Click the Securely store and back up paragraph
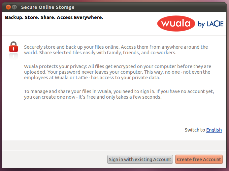229x171 pixels. (116, 50)
